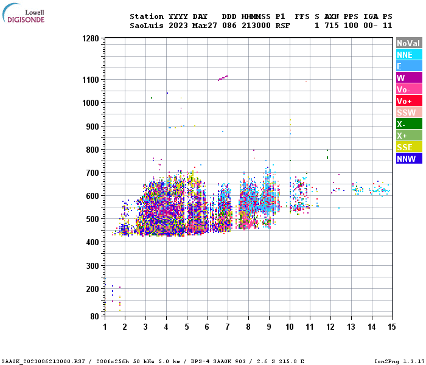The width and height of the screenshot is (426, 365).
Task: Click frequency axis label 12
Action: 330,327
